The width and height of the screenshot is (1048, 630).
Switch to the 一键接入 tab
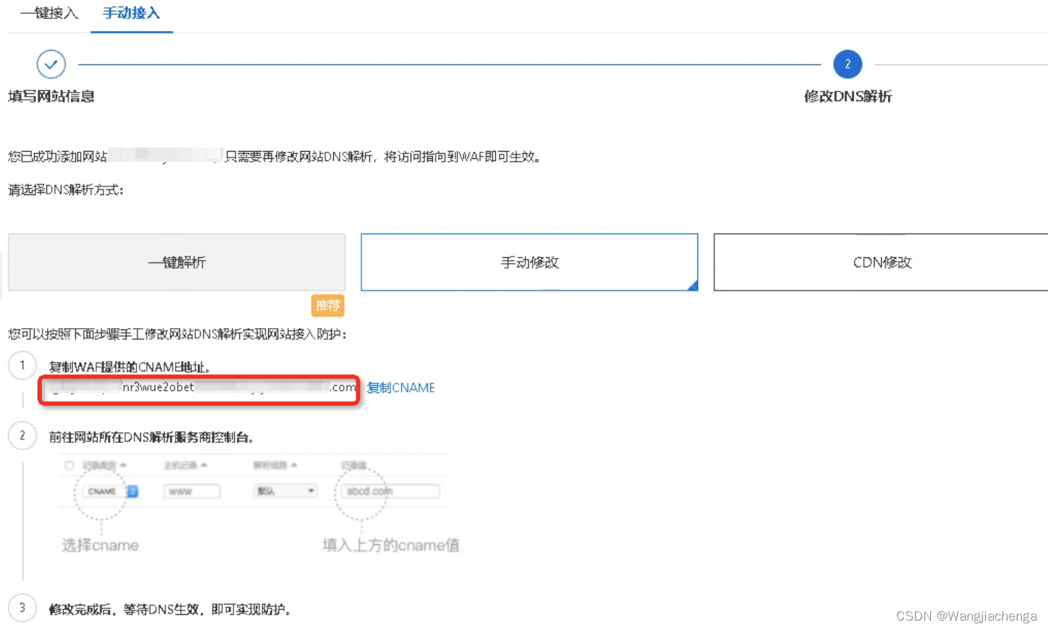click(x=49, y=13)
